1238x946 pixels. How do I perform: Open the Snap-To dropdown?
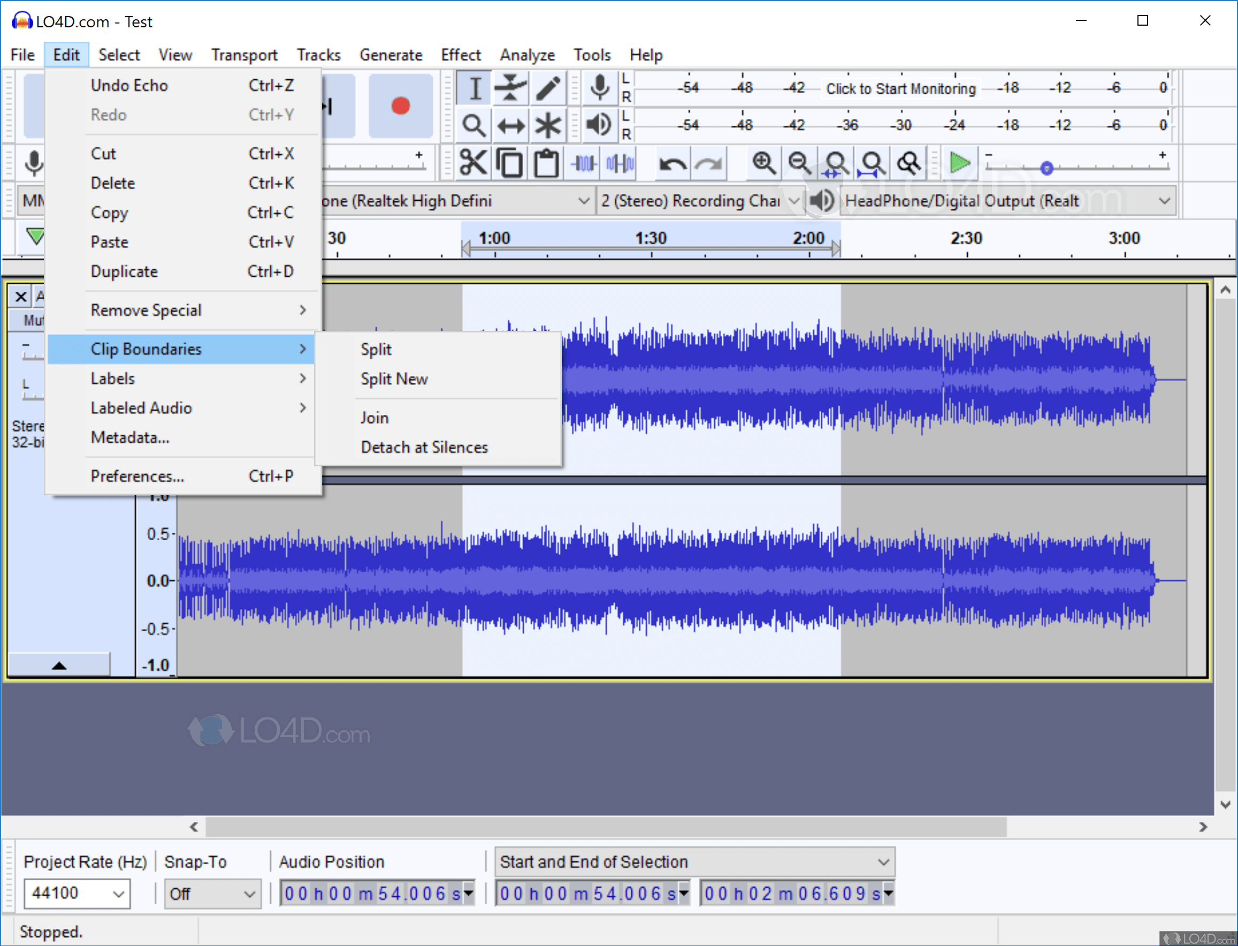(249, 894)
